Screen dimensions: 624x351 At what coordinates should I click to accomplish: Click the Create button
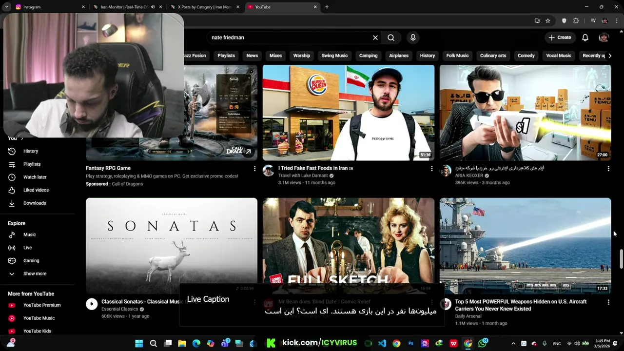coord(560,38)
